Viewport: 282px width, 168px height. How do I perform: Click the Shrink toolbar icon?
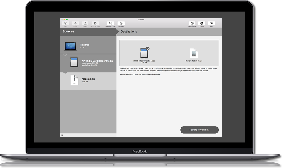75,23
